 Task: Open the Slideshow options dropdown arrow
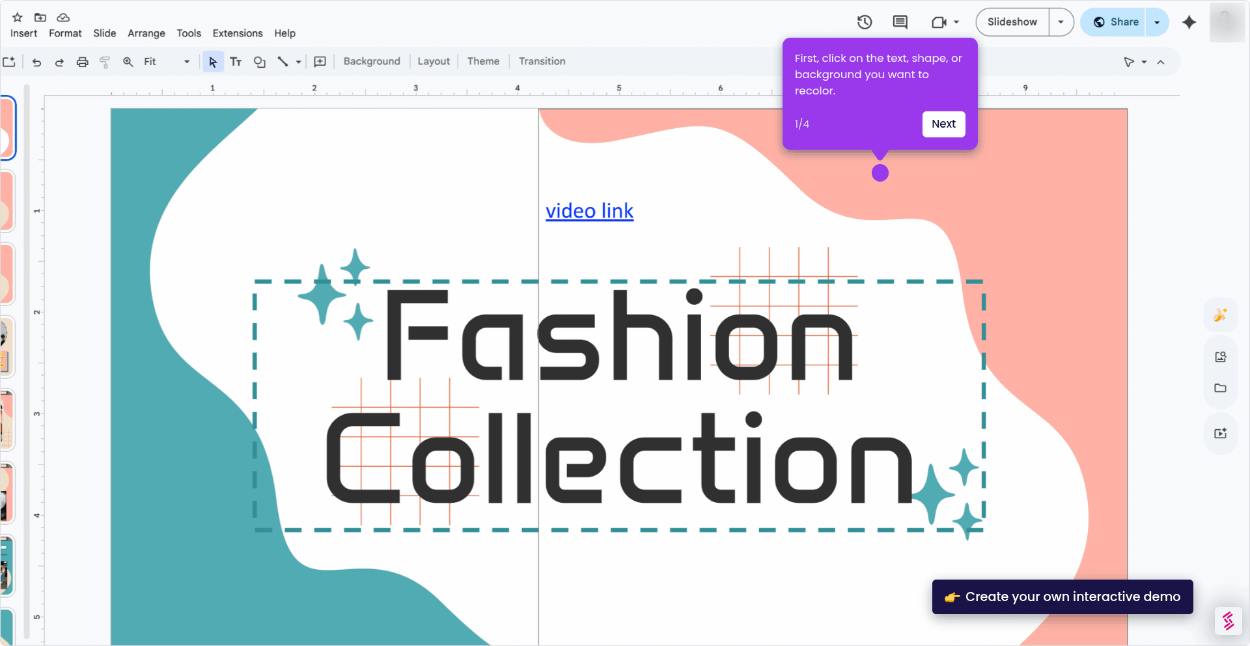(x=1061, y=22)
